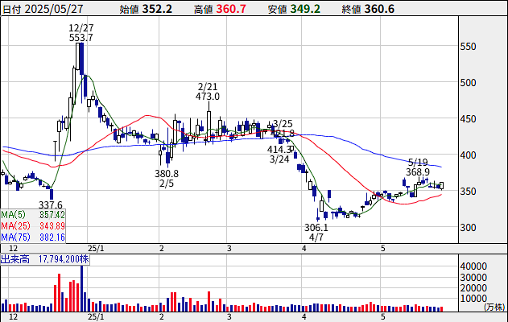Screen dimensions: 508x322
Task: Click the 450 price axis label
Action: pos(469,119)
